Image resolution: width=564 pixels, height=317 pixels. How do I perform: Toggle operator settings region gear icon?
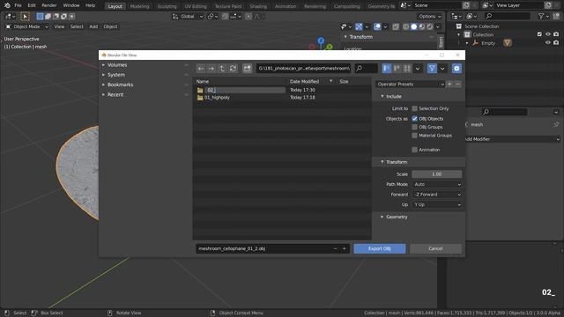(x=456, y=69)
